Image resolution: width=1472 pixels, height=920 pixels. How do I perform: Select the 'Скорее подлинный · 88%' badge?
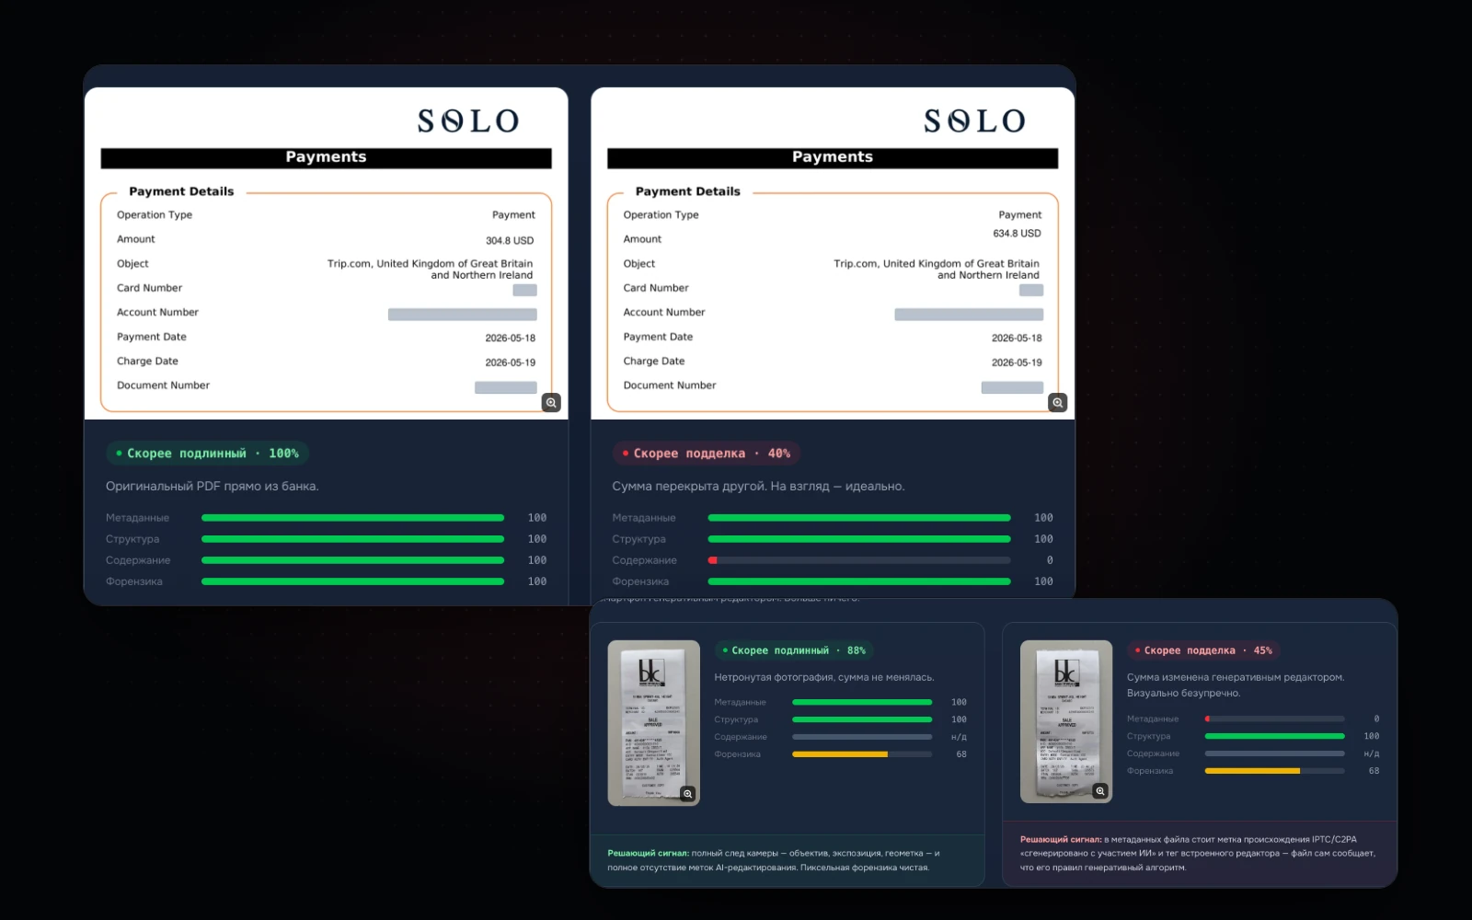[794, 650]
